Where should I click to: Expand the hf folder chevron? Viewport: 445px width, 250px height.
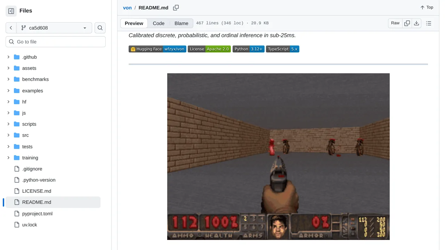(8, 102)
